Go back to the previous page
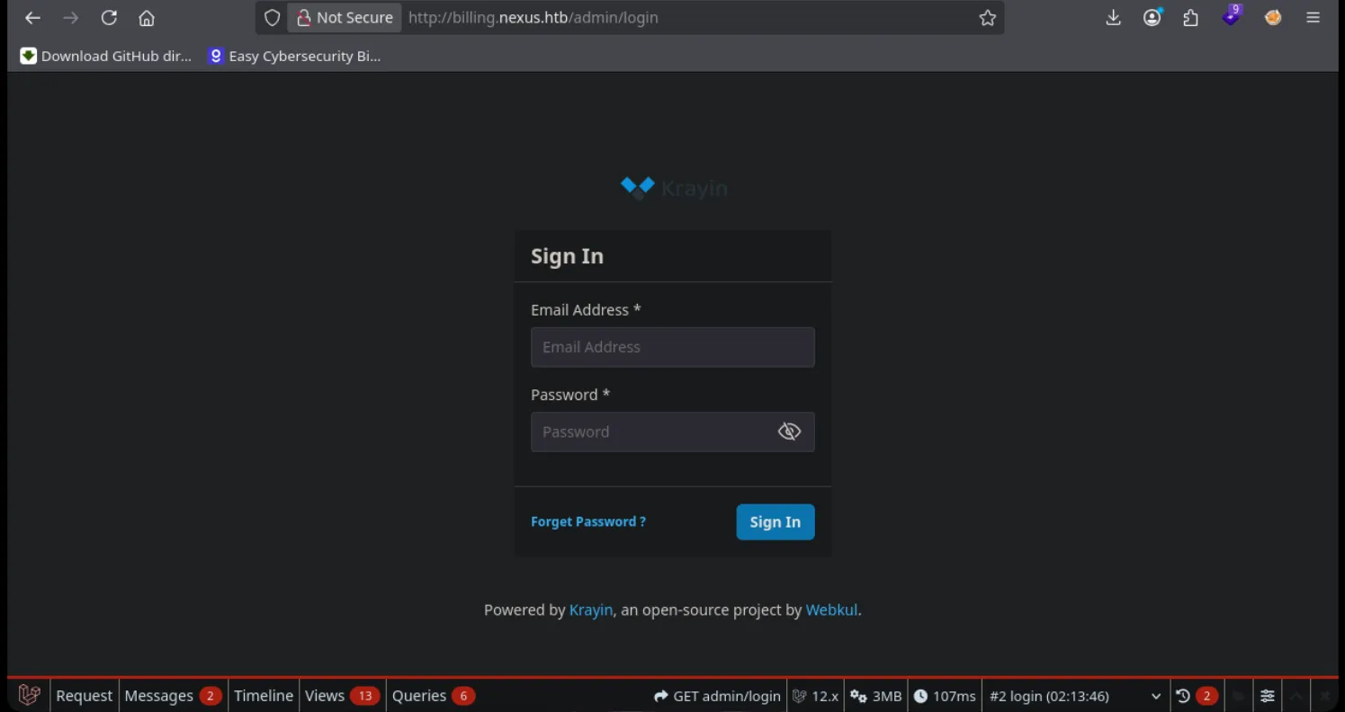This screenshot has height=712, width=1345. pyautogui.click(x=32, y=18)
